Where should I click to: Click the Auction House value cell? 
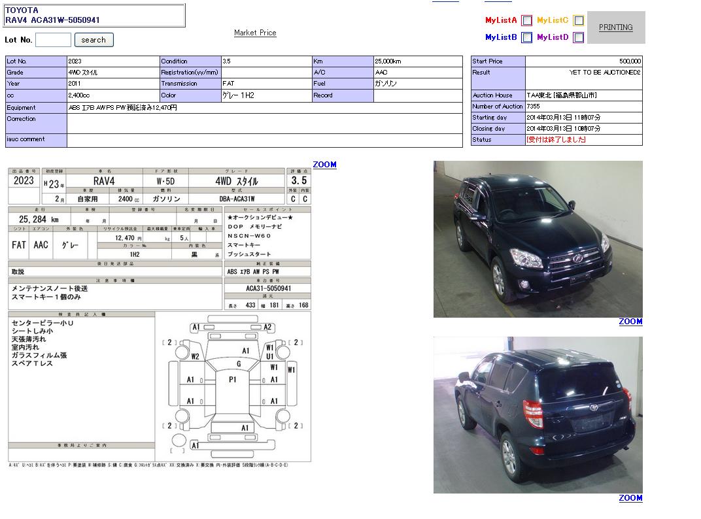click(x=583, y=95)
